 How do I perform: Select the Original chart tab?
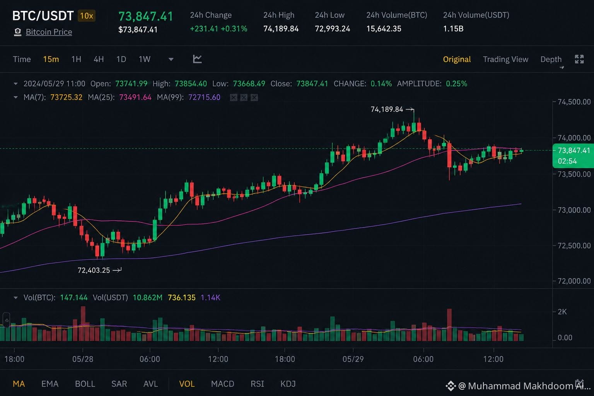(457, 59)
